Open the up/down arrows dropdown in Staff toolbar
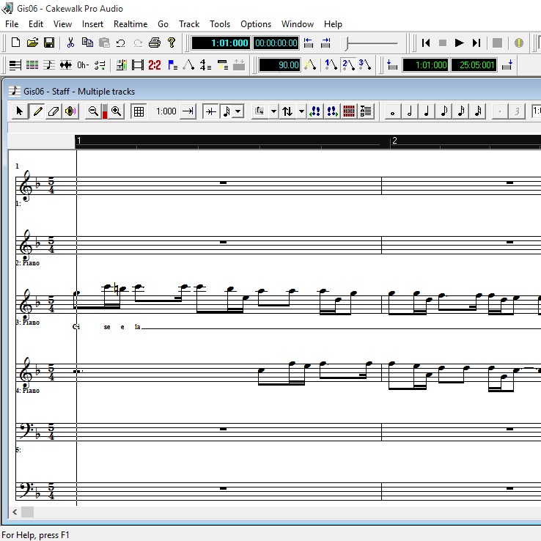Image resolution: width=541 pixels, height=541 pixels. 301,111
